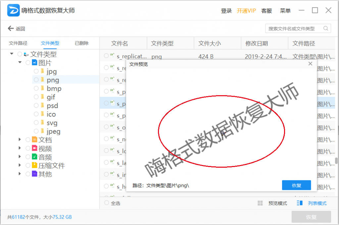Viewport: 339px width, 225px height.
Task: Select the 视频 radio button
Action: tap(28, 148)
